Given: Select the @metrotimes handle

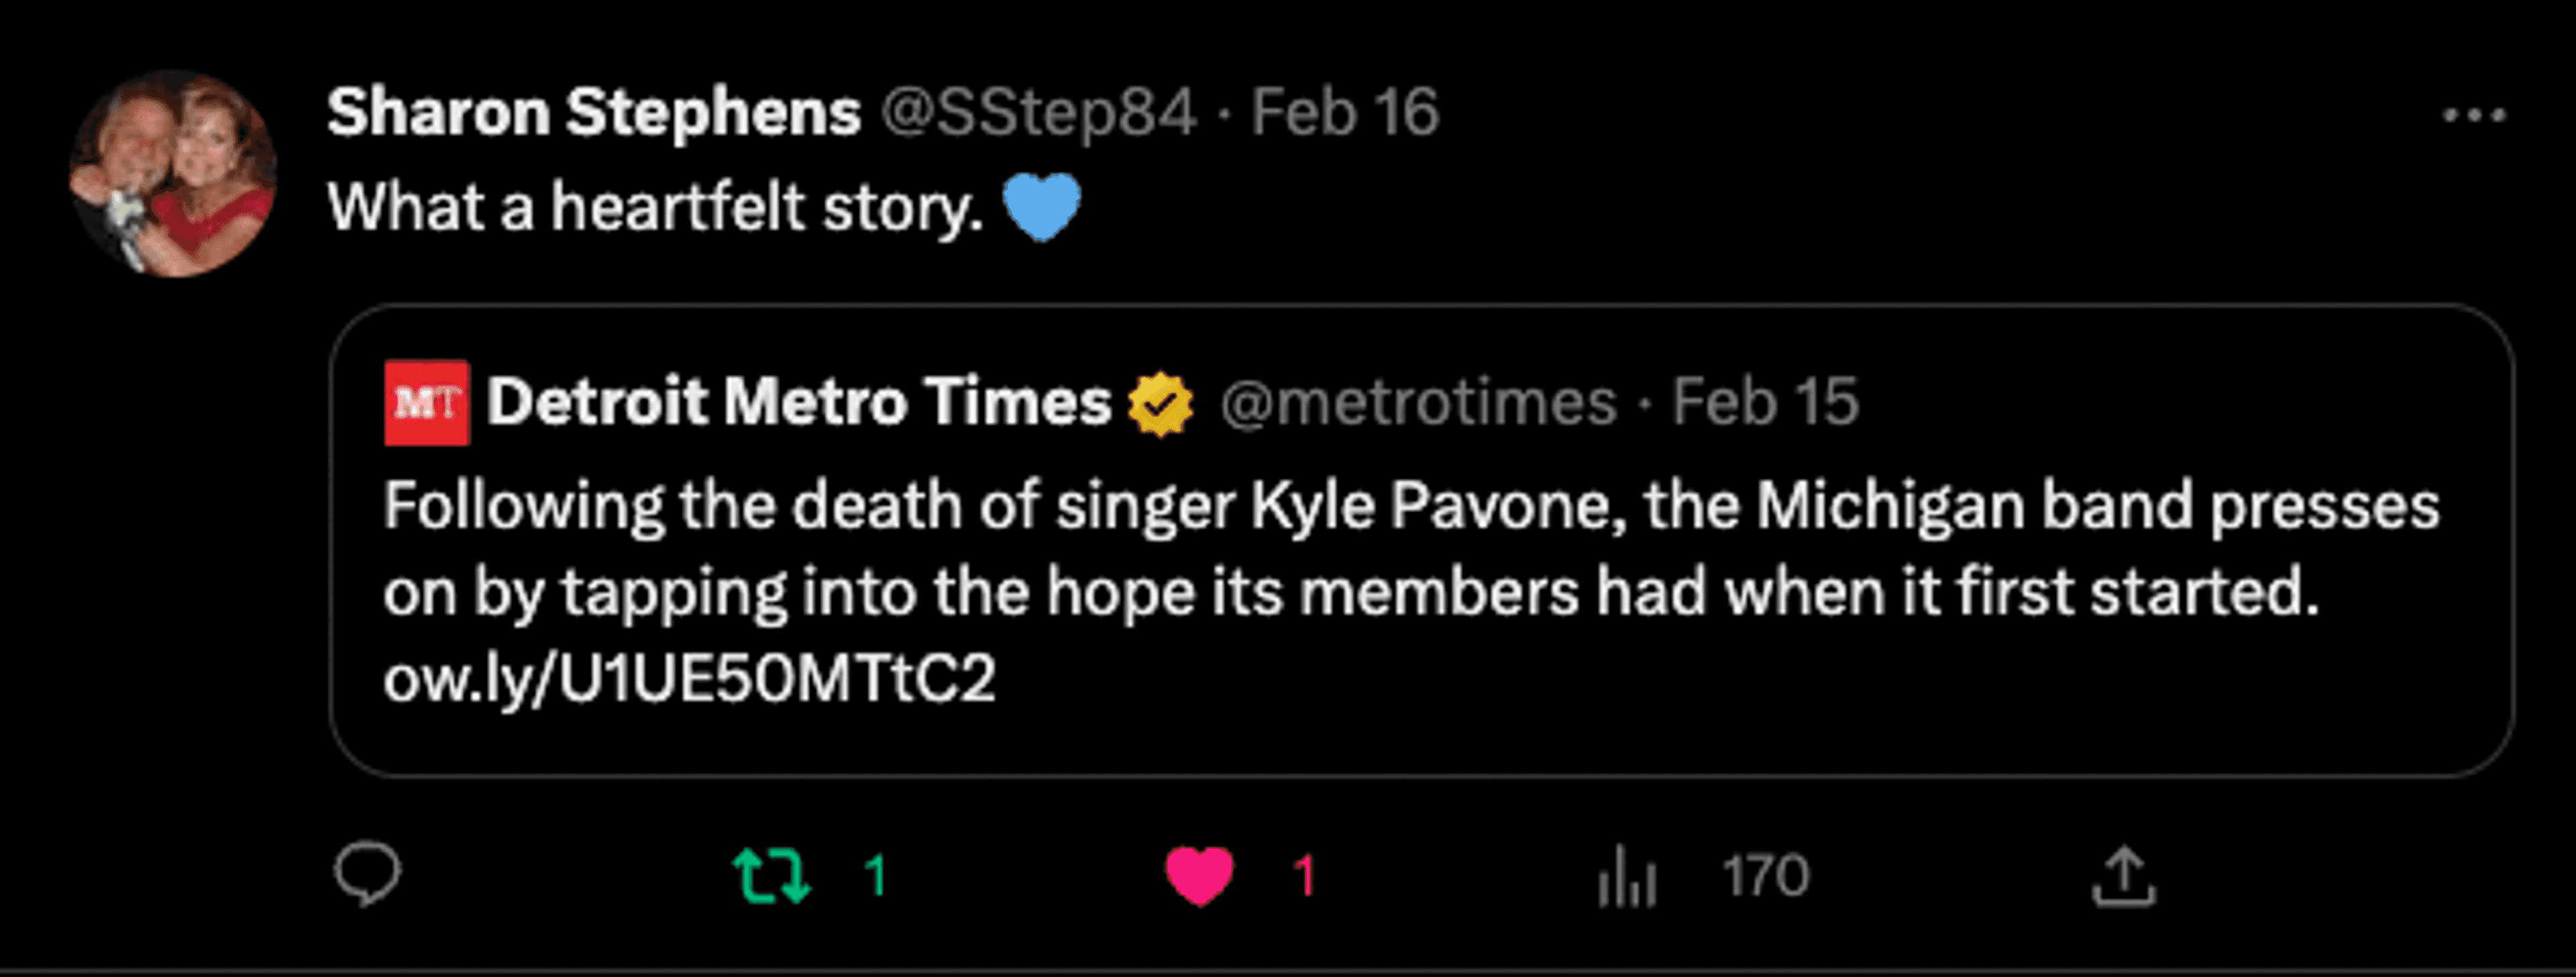Looking at the screenshot, I should pyautogui.click(x=1418, y=402).
